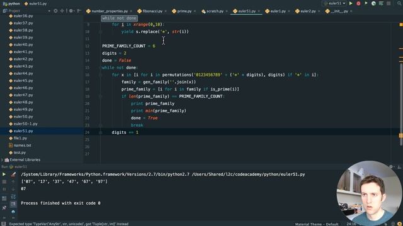Image resolution: width=403 pixels, height=226 pixels.
Task: Click the 24:16 cursor position indicator
Action: [x=351, y=224]
